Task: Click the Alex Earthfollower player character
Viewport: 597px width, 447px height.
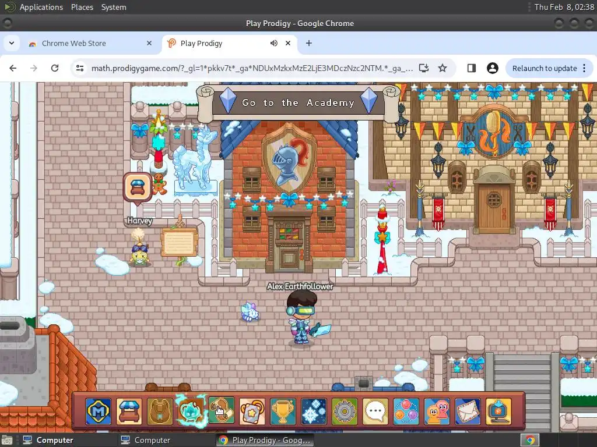Action: 302,317
